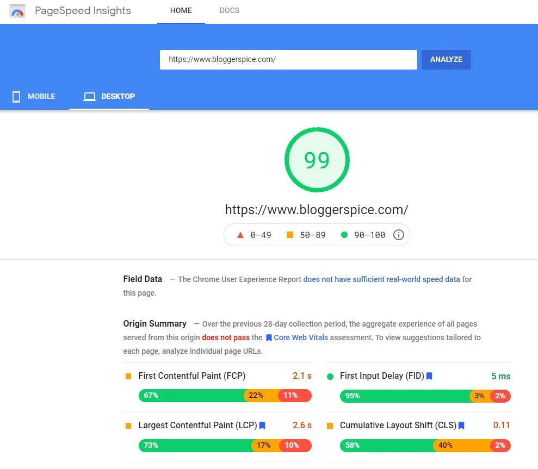
Task: Click the ANALYZE button
Action: click(446, 60)
